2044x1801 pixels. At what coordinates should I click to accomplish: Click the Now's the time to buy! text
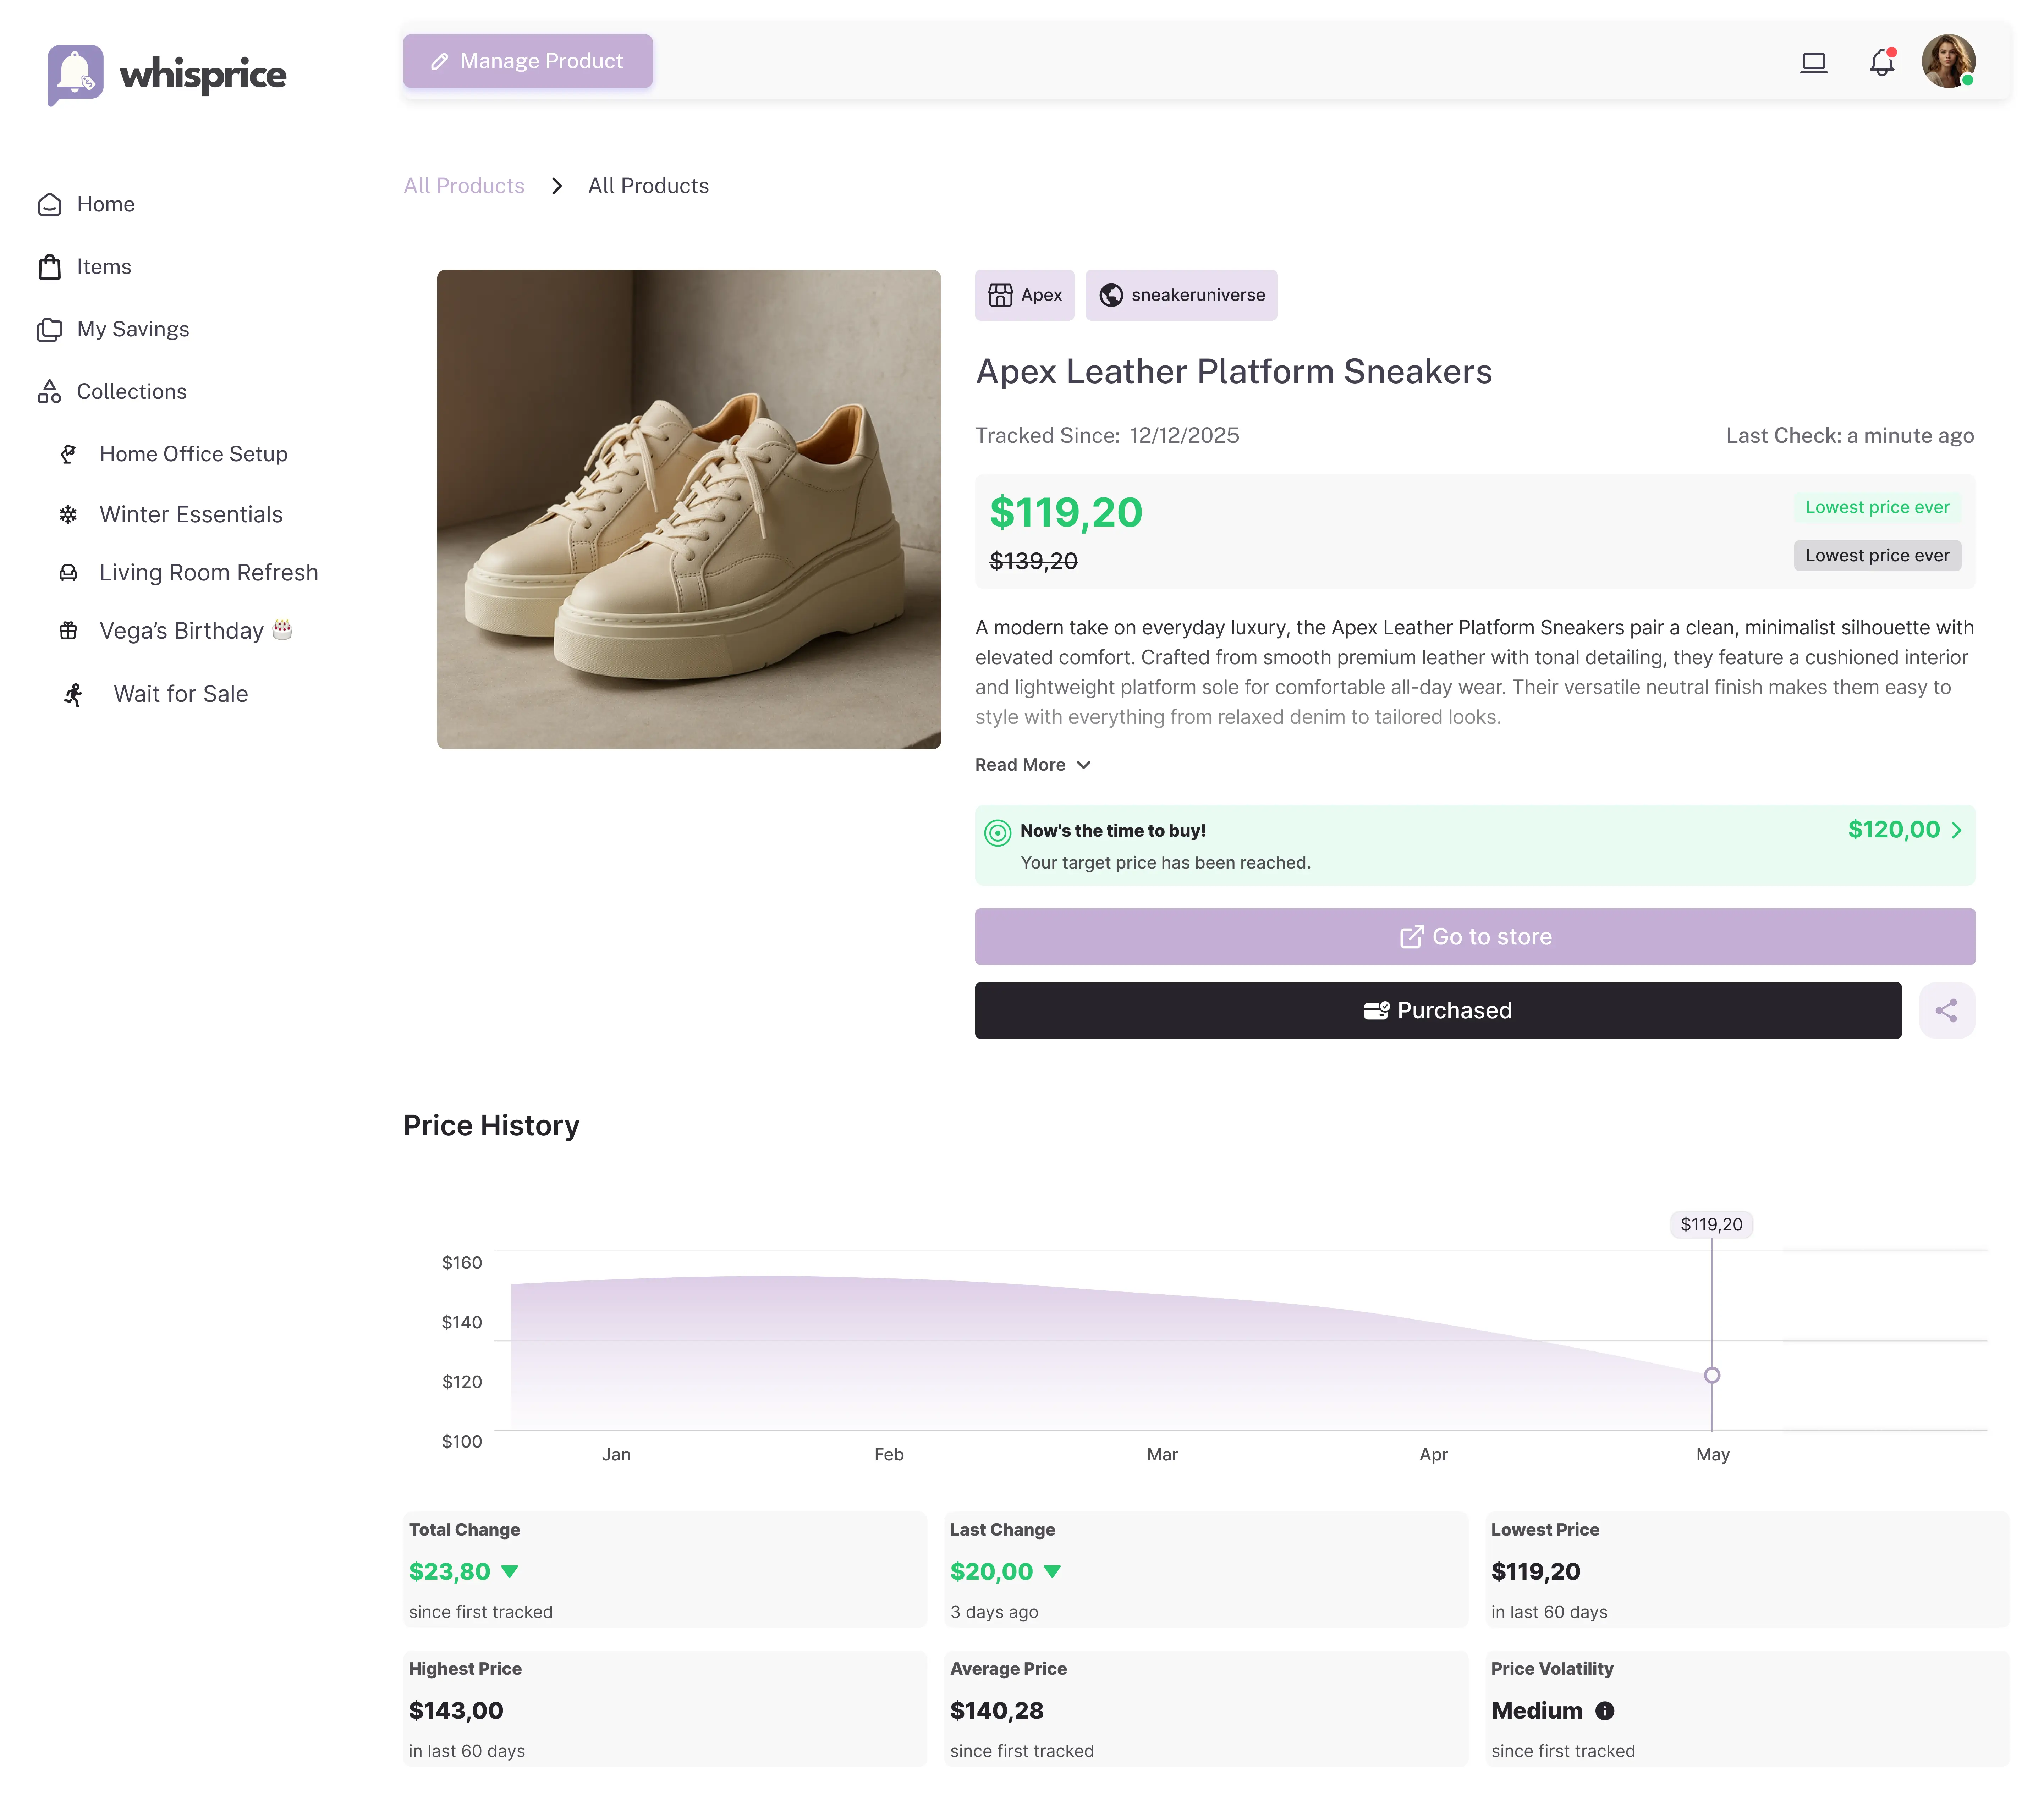1113,831
